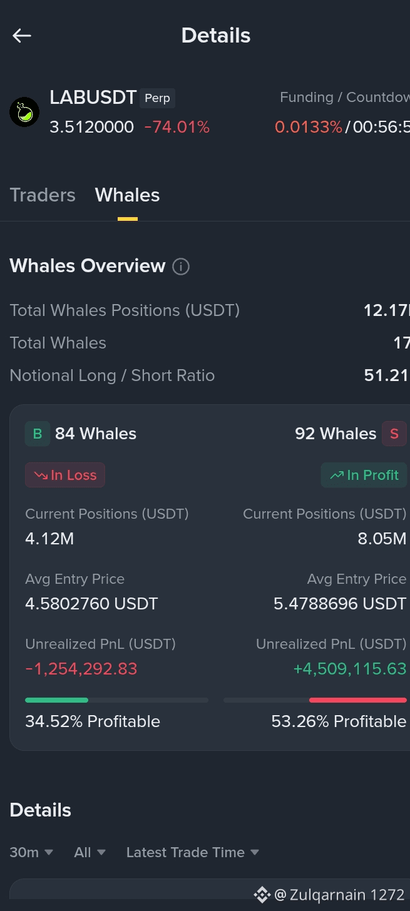Tap the LABUSDT pair name

tap(93, 98)
